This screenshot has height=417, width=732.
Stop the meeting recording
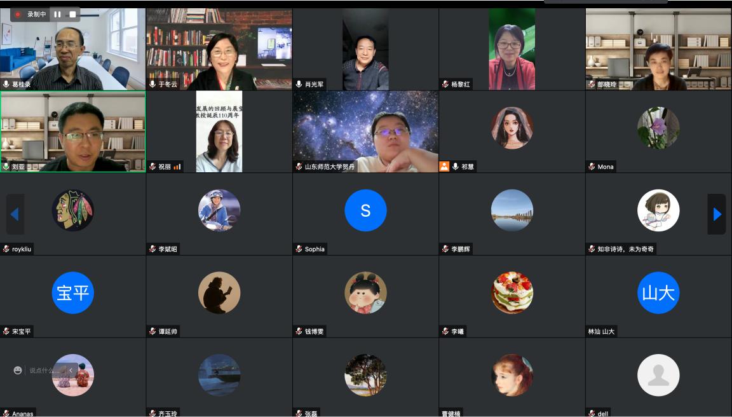pos(72,15)
